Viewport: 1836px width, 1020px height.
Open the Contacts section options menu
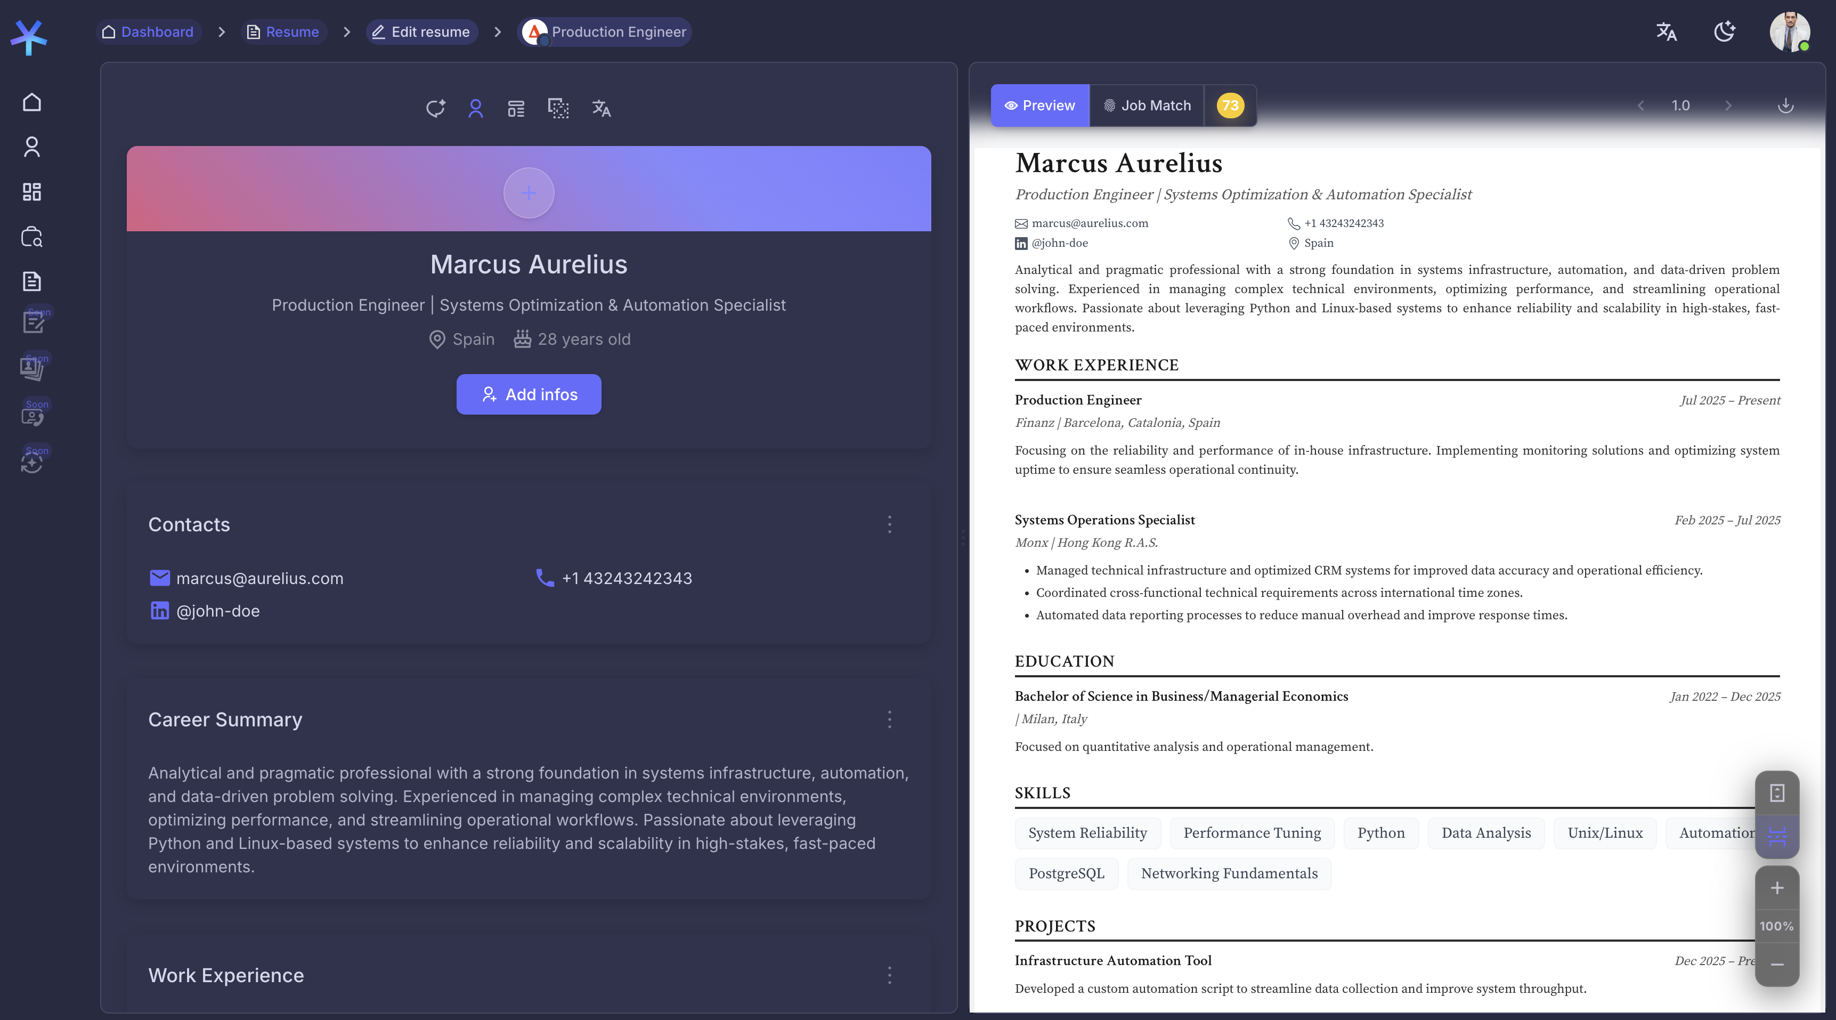pos(889,524)
